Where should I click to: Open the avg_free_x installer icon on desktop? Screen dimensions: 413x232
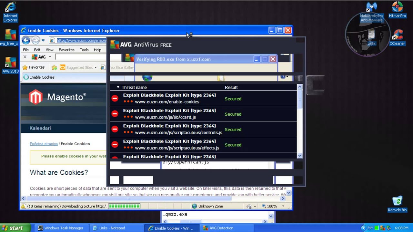(10, 37)
